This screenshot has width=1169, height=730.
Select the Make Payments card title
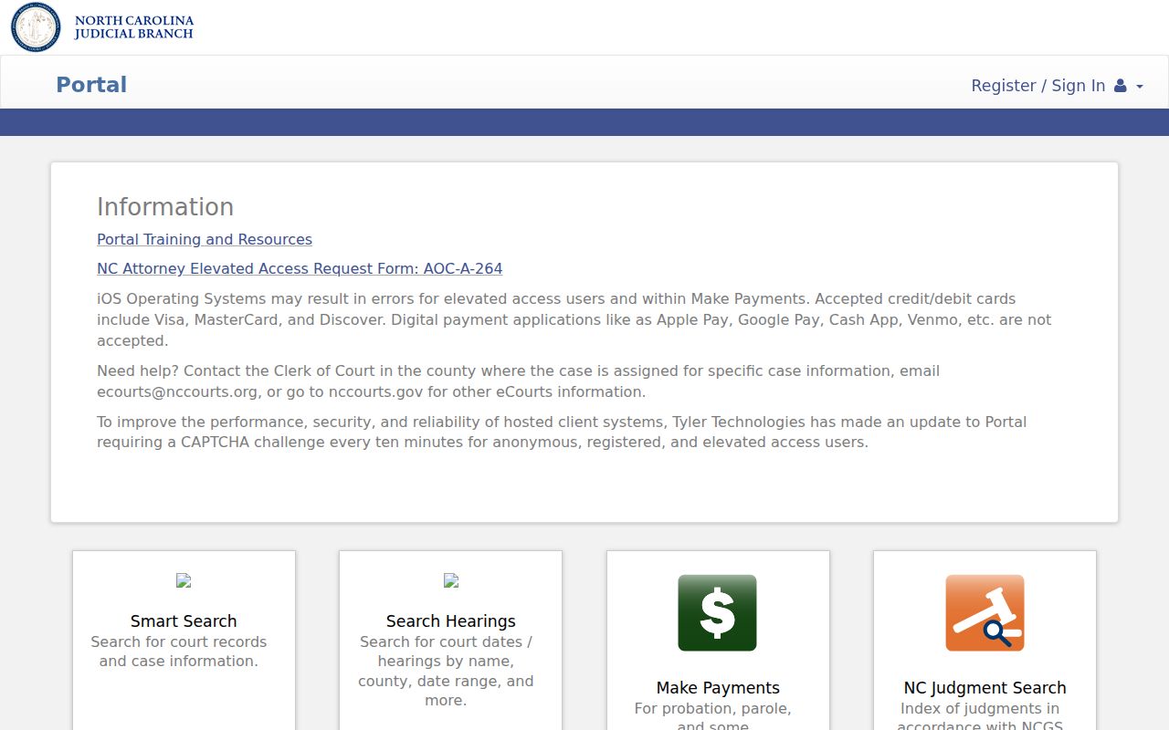(x=718, y=688)
